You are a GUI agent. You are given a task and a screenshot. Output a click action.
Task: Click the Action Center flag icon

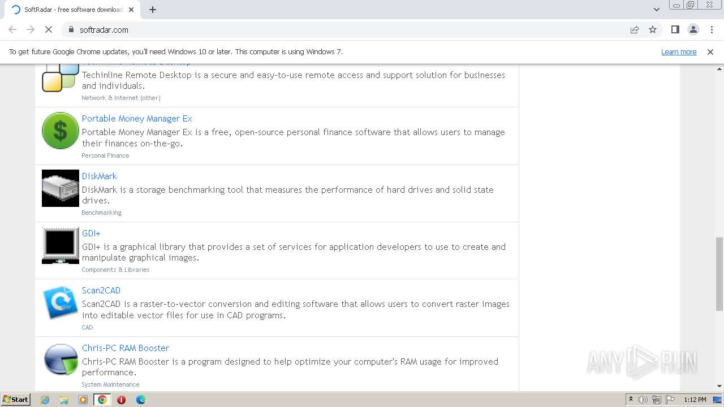670,400
